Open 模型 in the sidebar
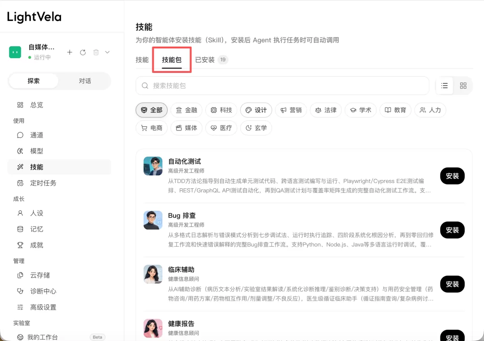The width and height of the screenshot is (484, 341). tap(59, 151)
